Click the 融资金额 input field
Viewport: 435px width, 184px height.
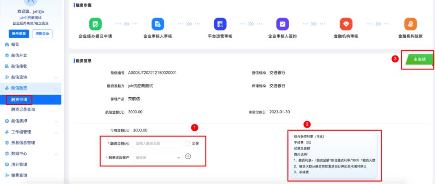pyautogui.click(x=158, y=144)
